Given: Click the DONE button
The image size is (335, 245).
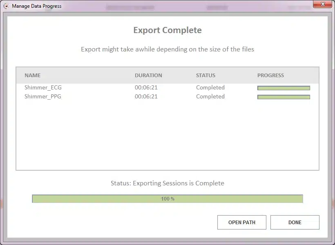Looking at the screenshot, I should coord(295,223).
